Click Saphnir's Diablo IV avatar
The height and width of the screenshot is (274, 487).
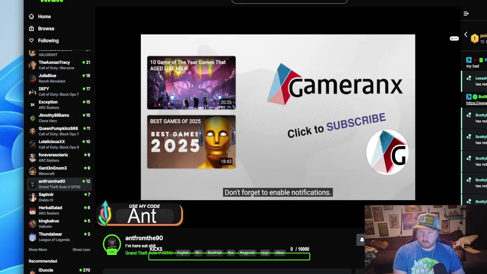(32, 197)
